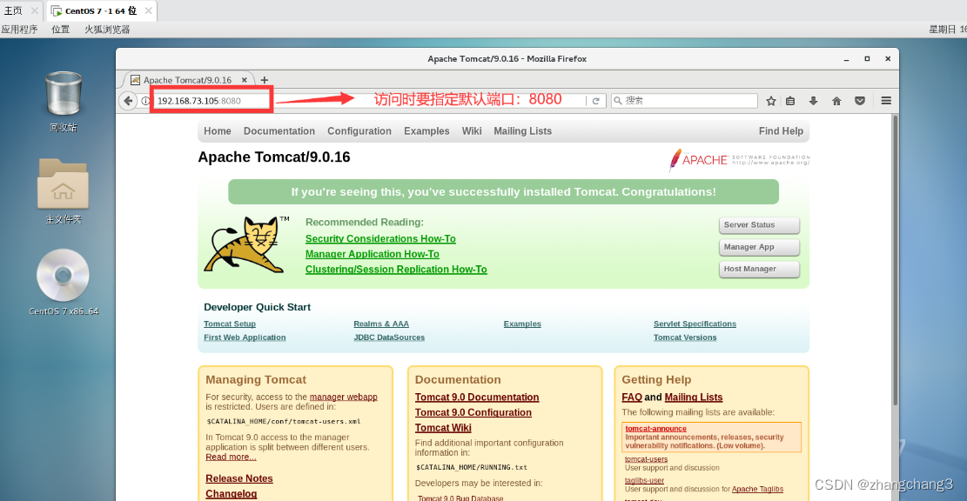Open the Tomcat Setup link
967x501 pixels.
click(230, 324)
